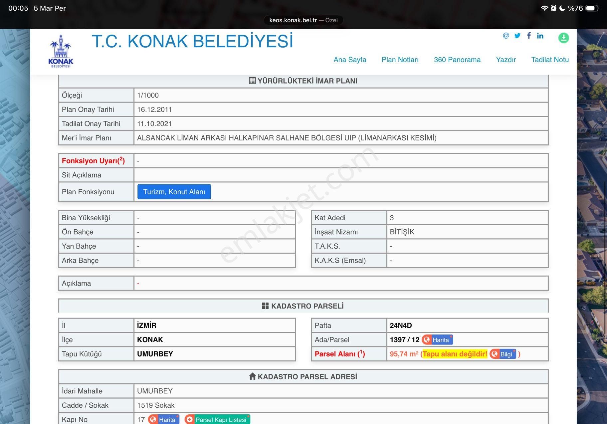Click the Konak Belediyesi logo

click(x=61, y=51)
